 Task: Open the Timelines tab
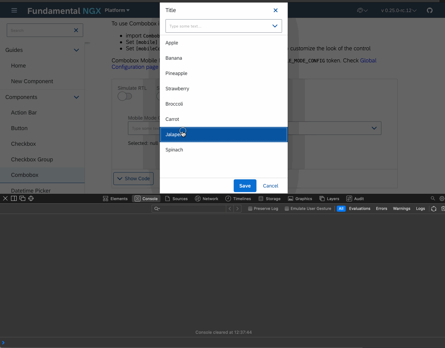pos(238,199)
